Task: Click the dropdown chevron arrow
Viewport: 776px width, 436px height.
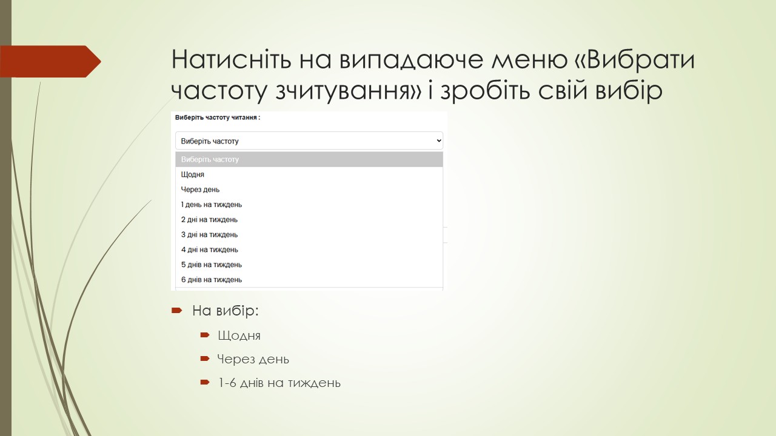Action: point(438,140)
